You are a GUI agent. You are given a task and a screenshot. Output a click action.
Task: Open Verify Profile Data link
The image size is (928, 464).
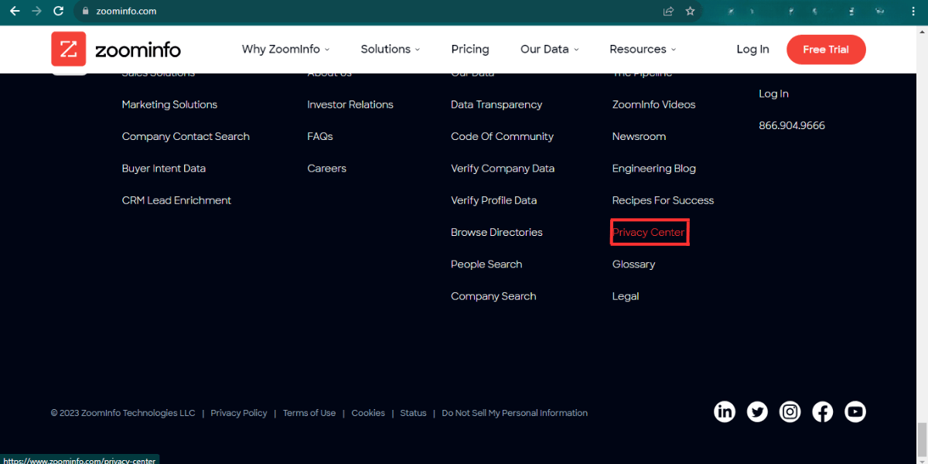pos(493,200)
